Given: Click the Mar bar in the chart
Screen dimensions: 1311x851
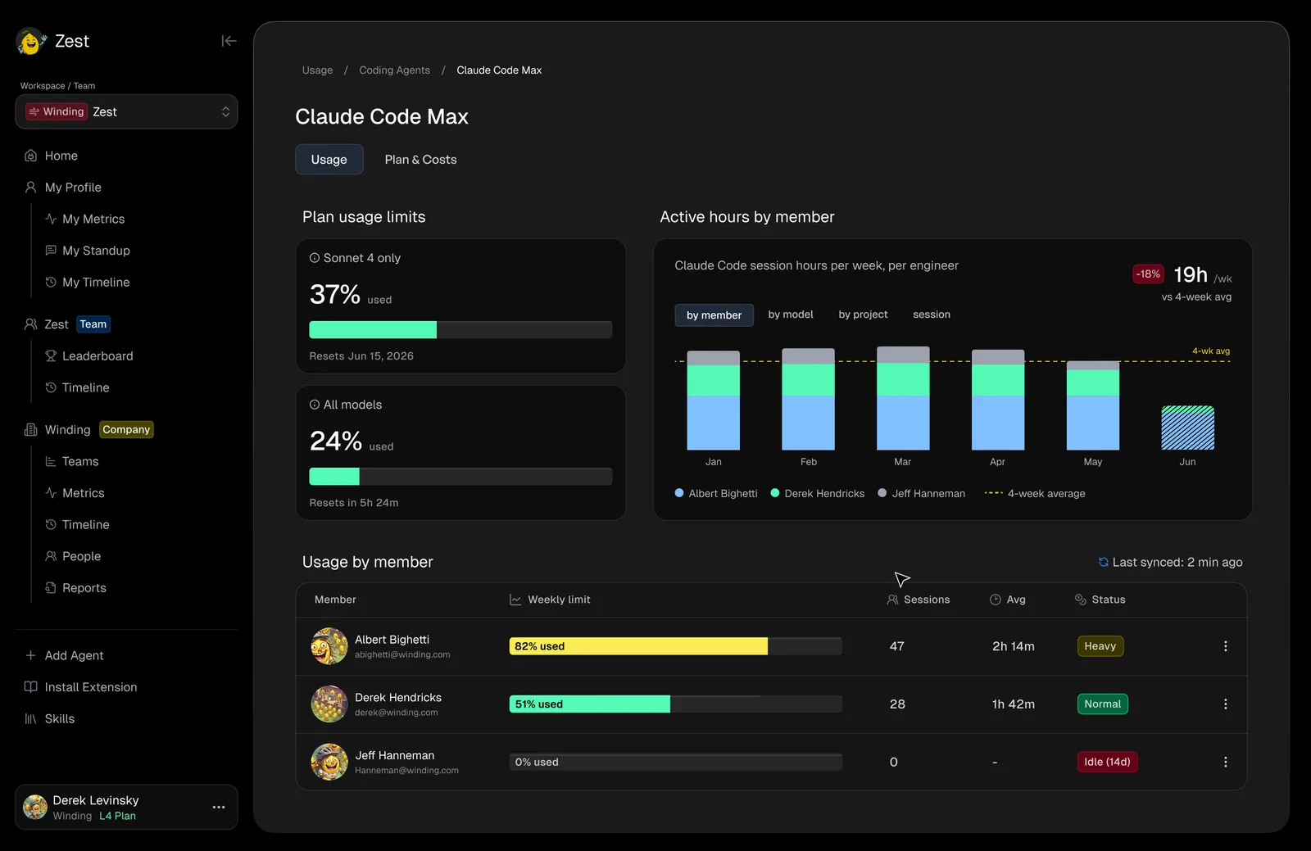Looking at the screenshot, I should click(x=903, y=398).
